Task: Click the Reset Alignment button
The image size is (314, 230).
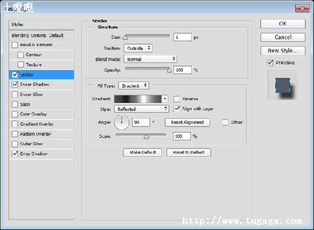Action: tap(187, 123)
